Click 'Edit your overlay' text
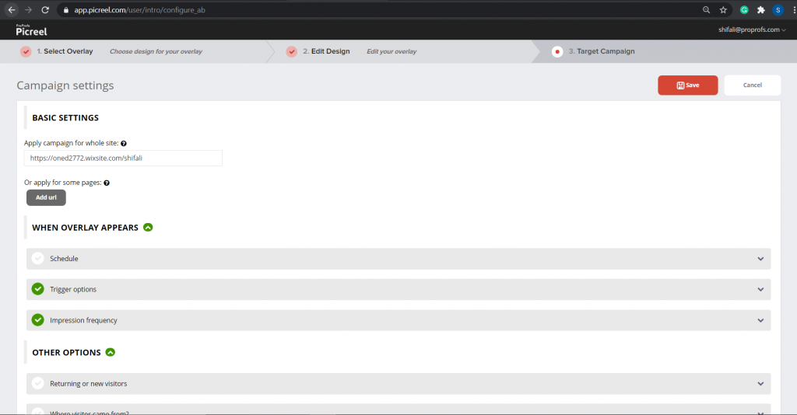 coord(392,51)
